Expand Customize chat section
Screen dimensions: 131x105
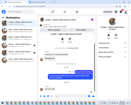(x=112, y=43)
